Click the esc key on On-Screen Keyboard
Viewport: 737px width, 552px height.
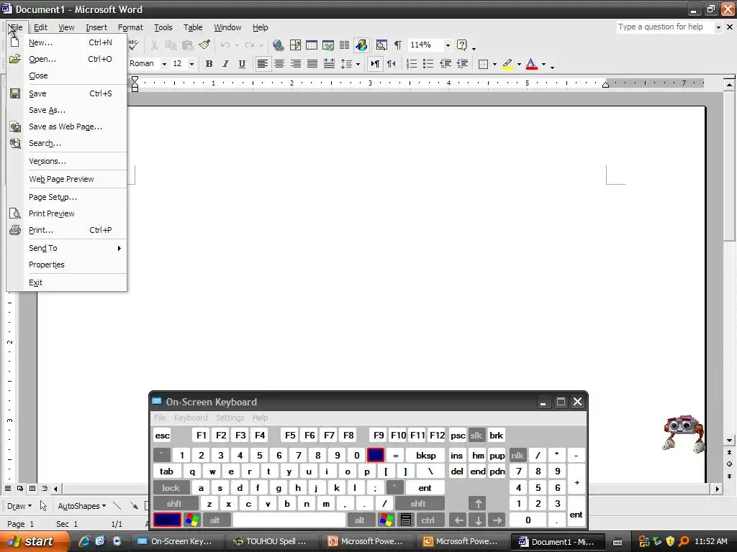coord(162,436)
